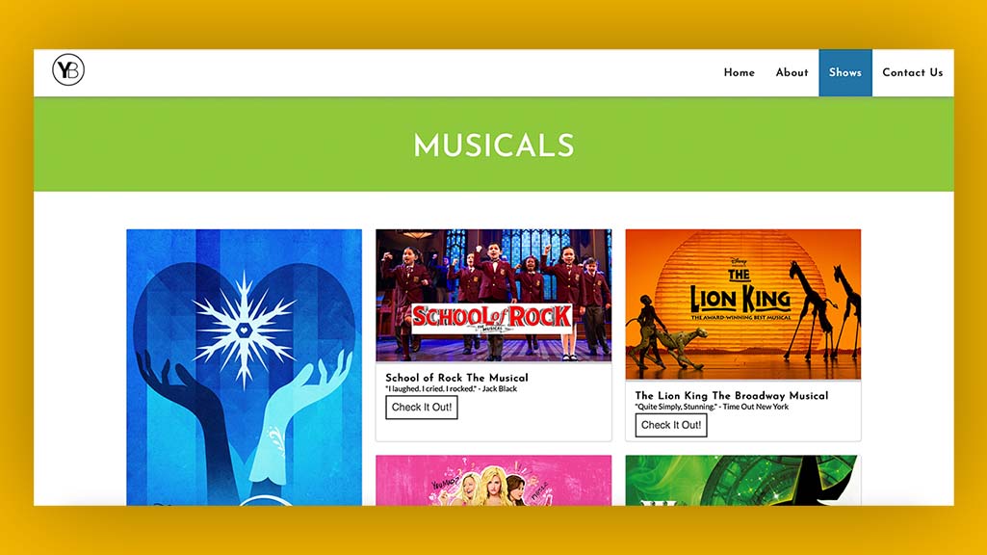Screen dimensions: 987x555
Task: Click The Lion King show image
Action: point(743,304)
